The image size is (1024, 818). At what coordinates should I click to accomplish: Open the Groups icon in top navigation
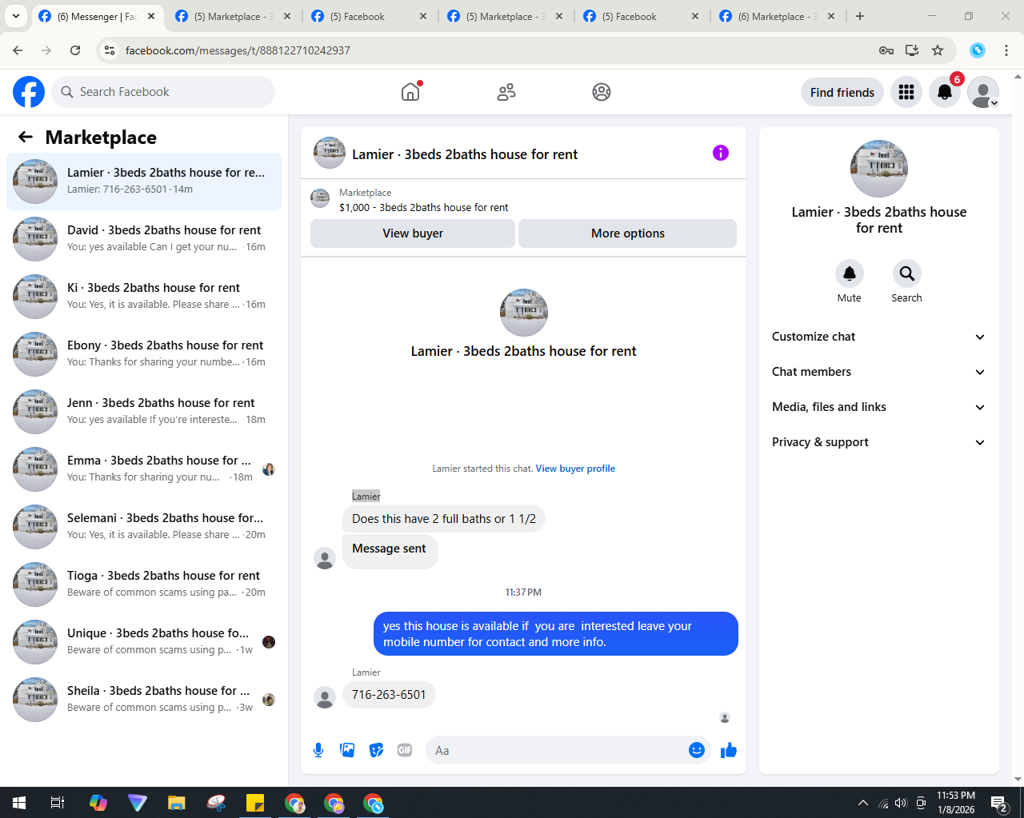tap(602, 92)
